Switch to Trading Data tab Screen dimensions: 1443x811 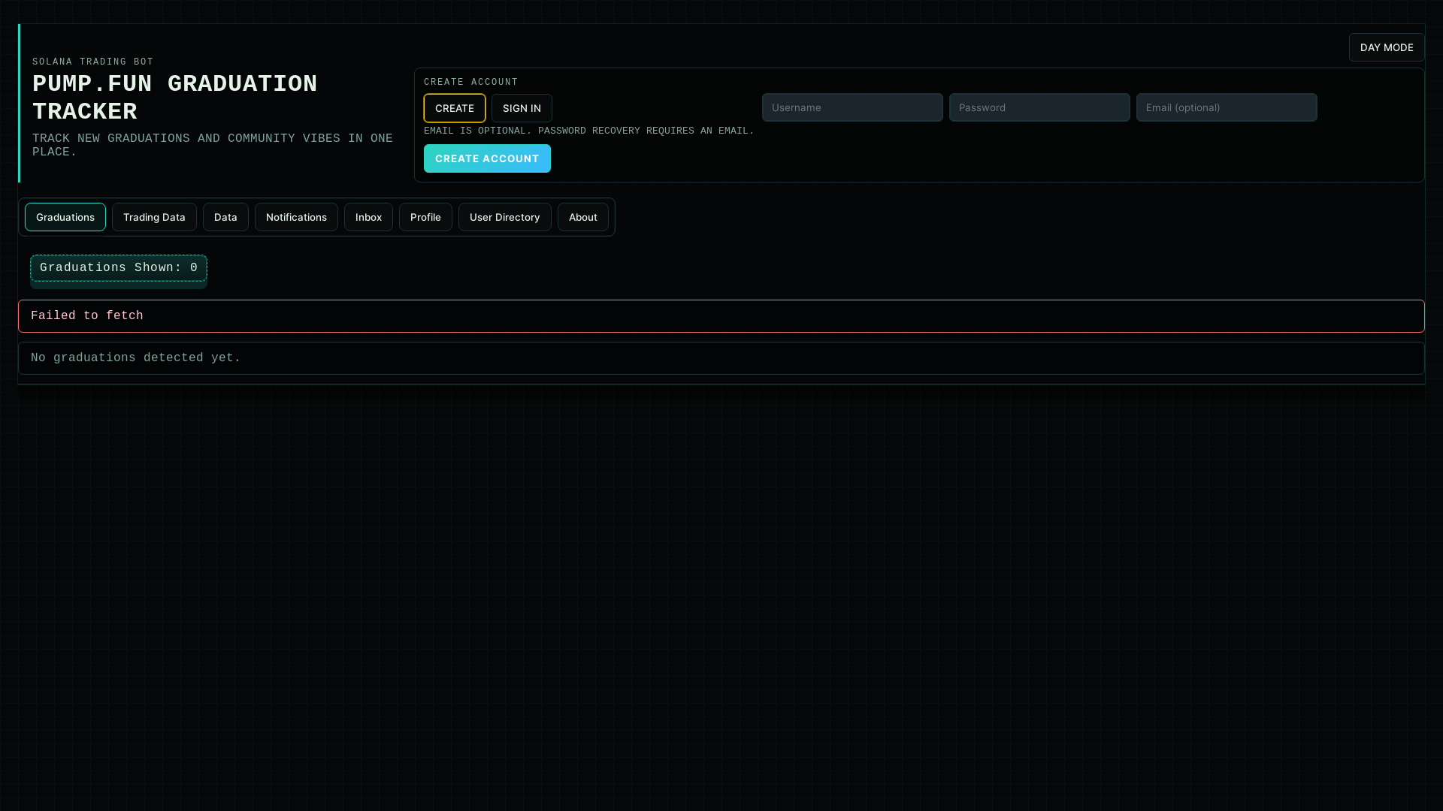tap(154, 217)
